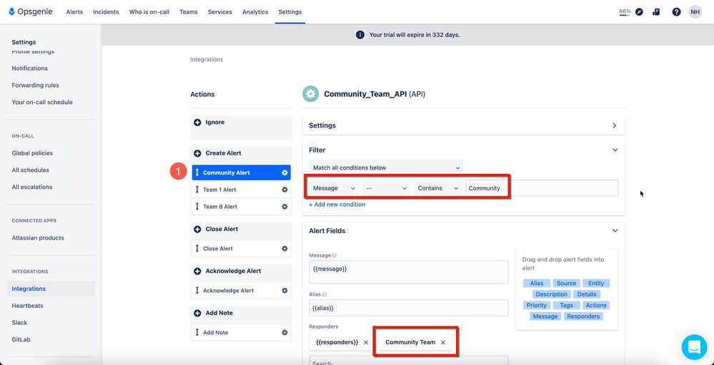Click the Description draggable field chip
Viewport: 714px width, 365px height.
pos(552,294)
